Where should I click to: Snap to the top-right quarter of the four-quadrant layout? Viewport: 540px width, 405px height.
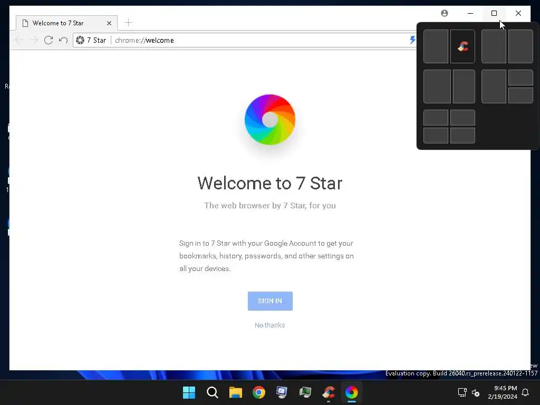pyautogui.click(x=462, y=118)
